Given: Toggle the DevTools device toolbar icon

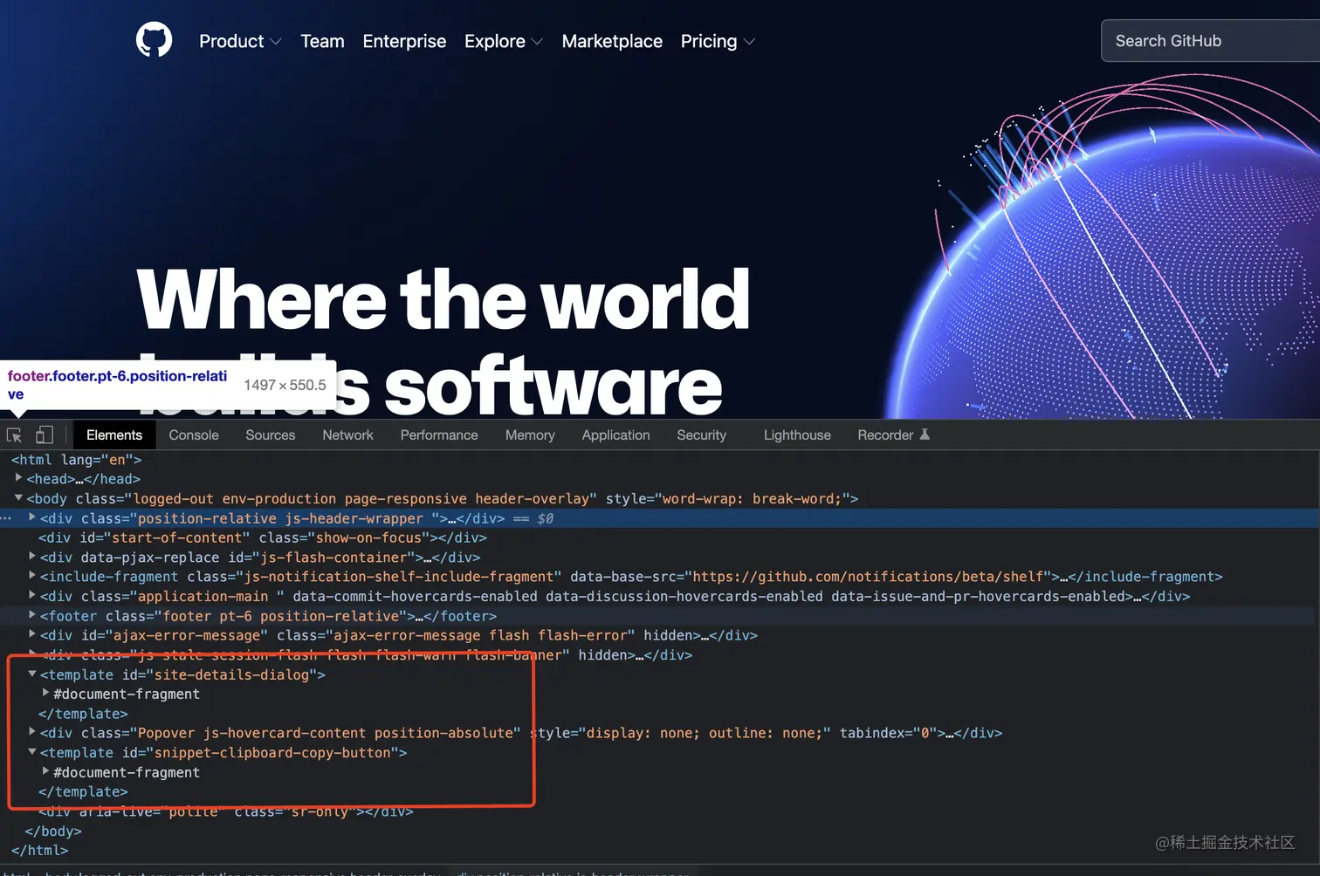Looking at the screenshot, I should click(44, 435).
